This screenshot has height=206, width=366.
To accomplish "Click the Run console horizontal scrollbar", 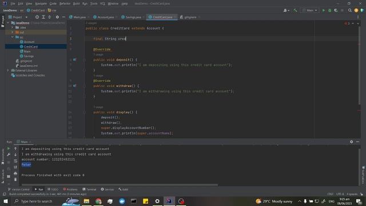I will (x=120, y=185).
